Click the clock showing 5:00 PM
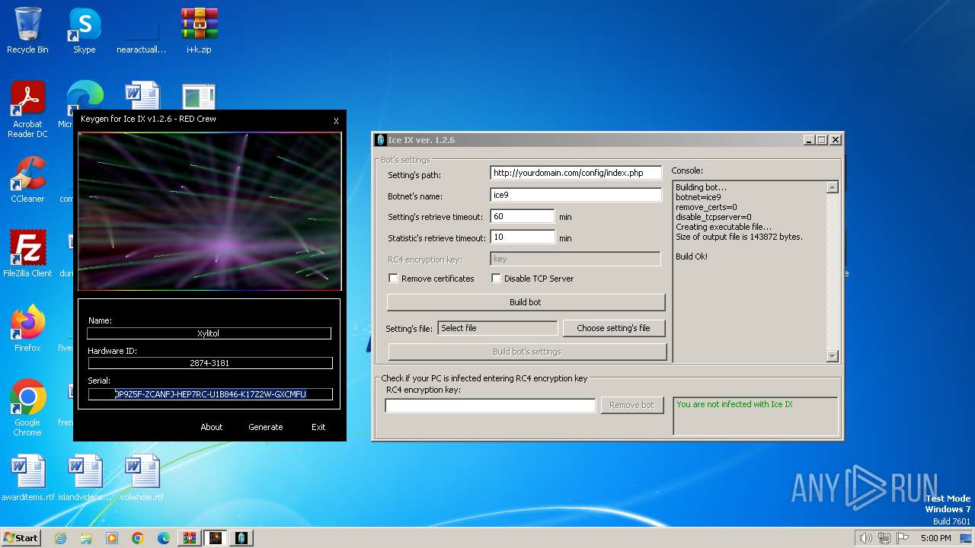 935,538
